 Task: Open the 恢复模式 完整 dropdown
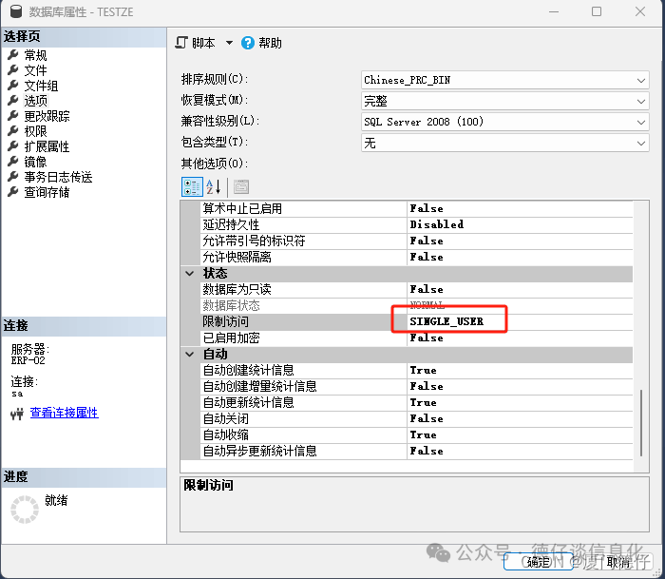click(x=504, y=101)
